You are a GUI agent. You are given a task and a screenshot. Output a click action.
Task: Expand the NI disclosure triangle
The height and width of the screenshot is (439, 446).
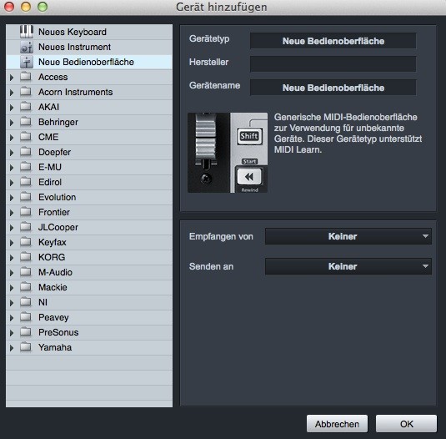[x=12, y=303]
